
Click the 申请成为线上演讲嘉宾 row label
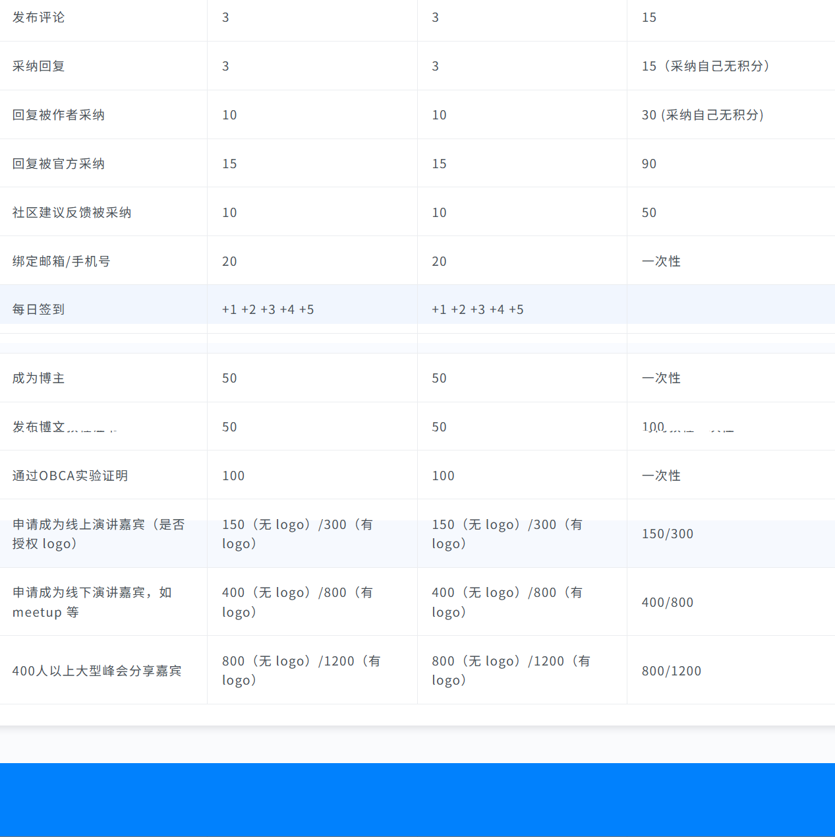[x=98, y=534]
